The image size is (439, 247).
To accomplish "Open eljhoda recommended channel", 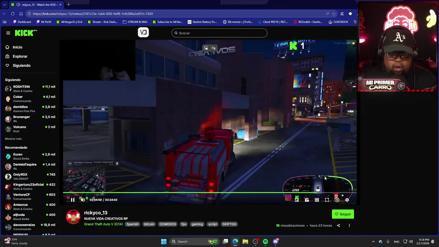I will (30, 217).
